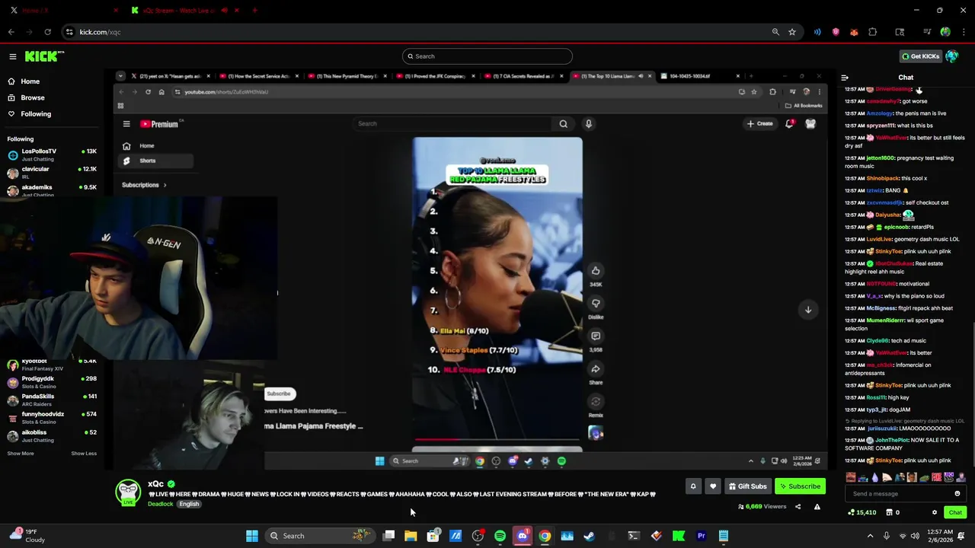Viewport: 975px width, 548px height.
Task: Click the xQc channel avatar
Action: 128,492
